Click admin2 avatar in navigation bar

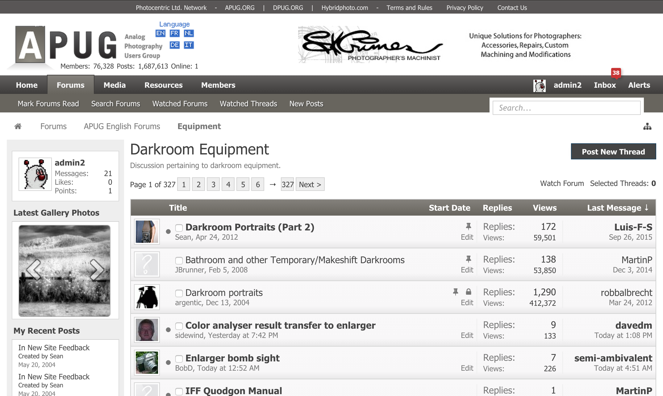539,86
